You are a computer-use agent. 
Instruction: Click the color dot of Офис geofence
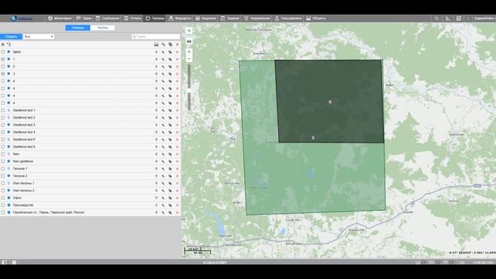pos(9,198)
